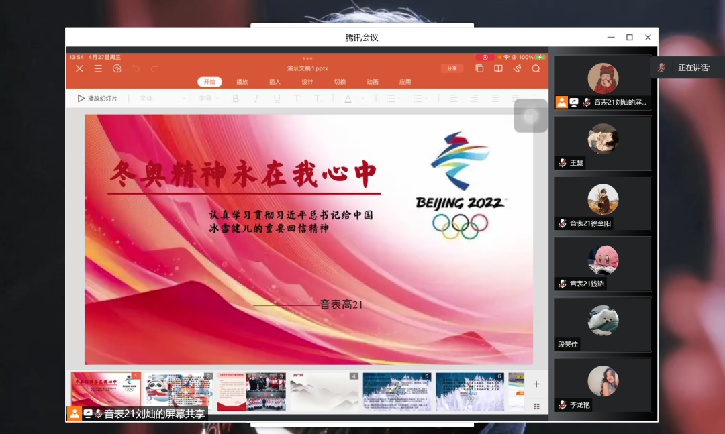Close the presentation with the X icon
Viewport: 725px width, 434px height.
79,68
